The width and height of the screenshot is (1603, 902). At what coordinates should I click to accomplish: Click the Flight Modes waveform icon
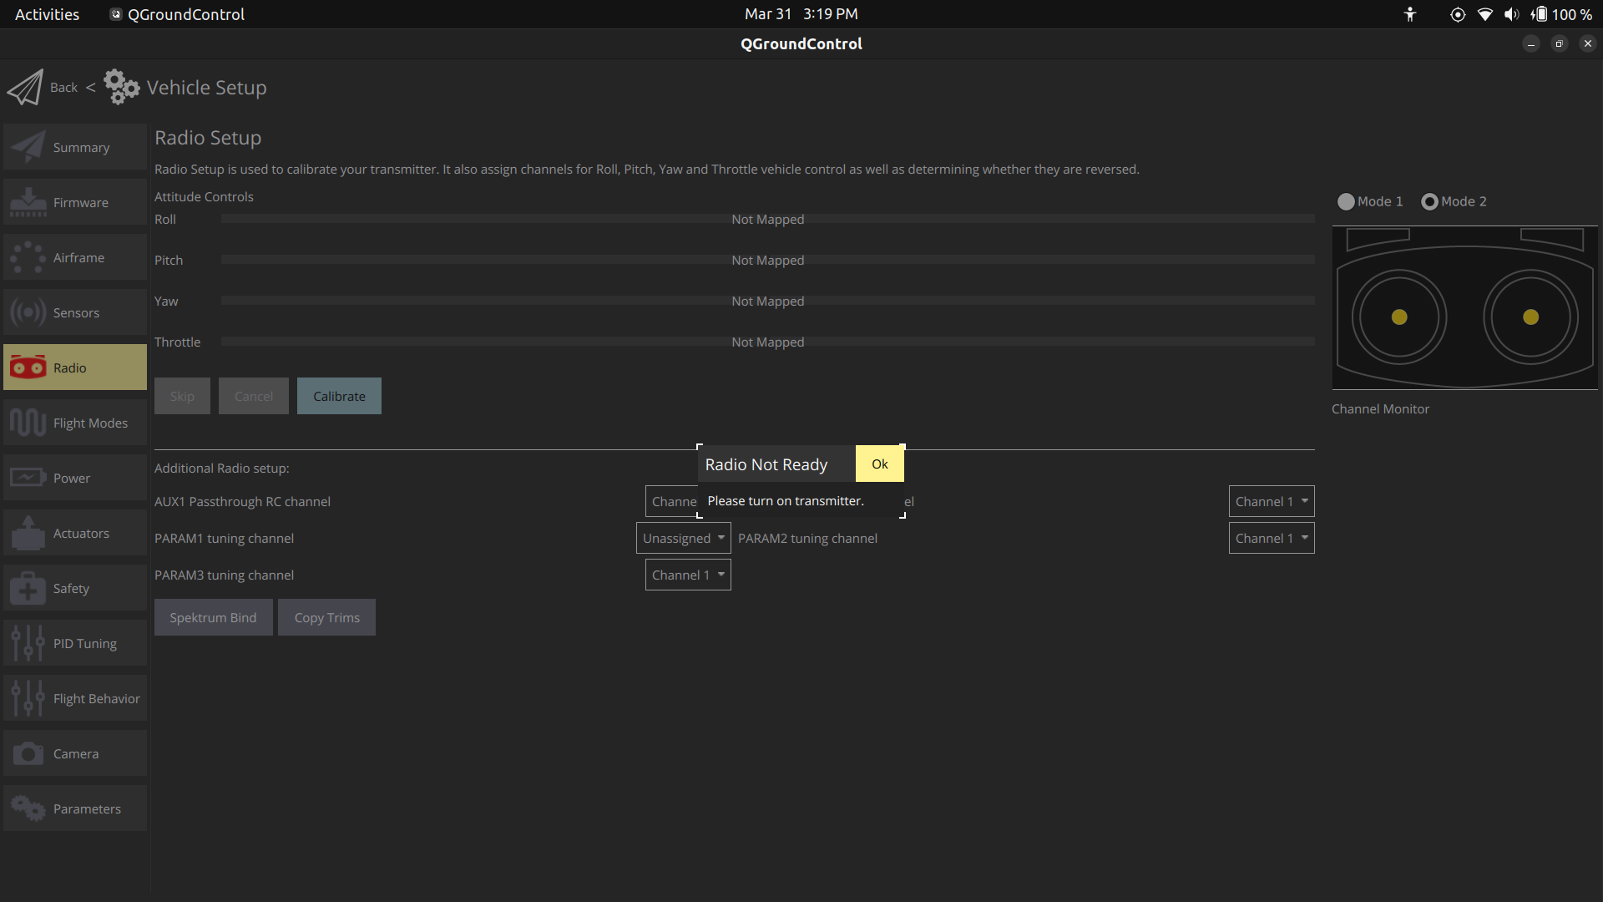tap(28, 423)
